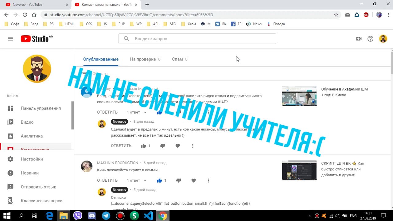The image size is (393, 221).
Task: Open the Софт bookmarks folder
Action: pyautogui.click(x=12, y=24)
